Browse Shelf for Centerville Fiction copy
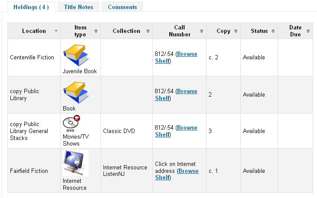The height and width of the screenshot is (198, 317). (x=187, y=54)
